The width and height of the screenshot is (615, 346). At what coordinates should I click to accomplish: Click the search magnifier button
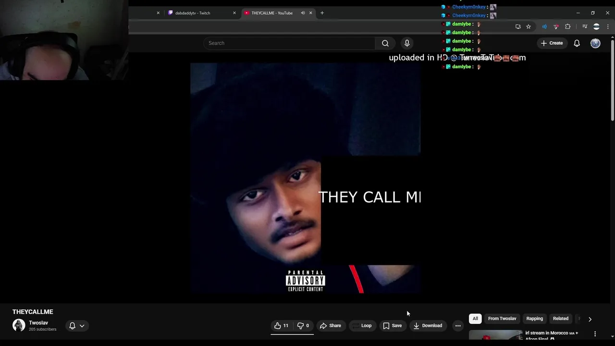385,43
